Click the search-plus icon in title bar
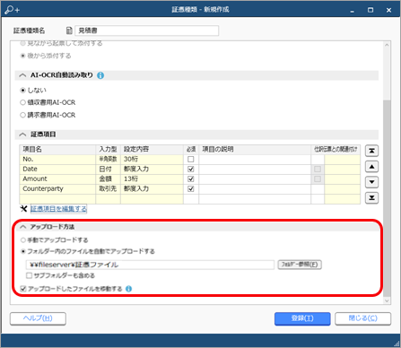The image size is (401, 348). click(12, 10)
